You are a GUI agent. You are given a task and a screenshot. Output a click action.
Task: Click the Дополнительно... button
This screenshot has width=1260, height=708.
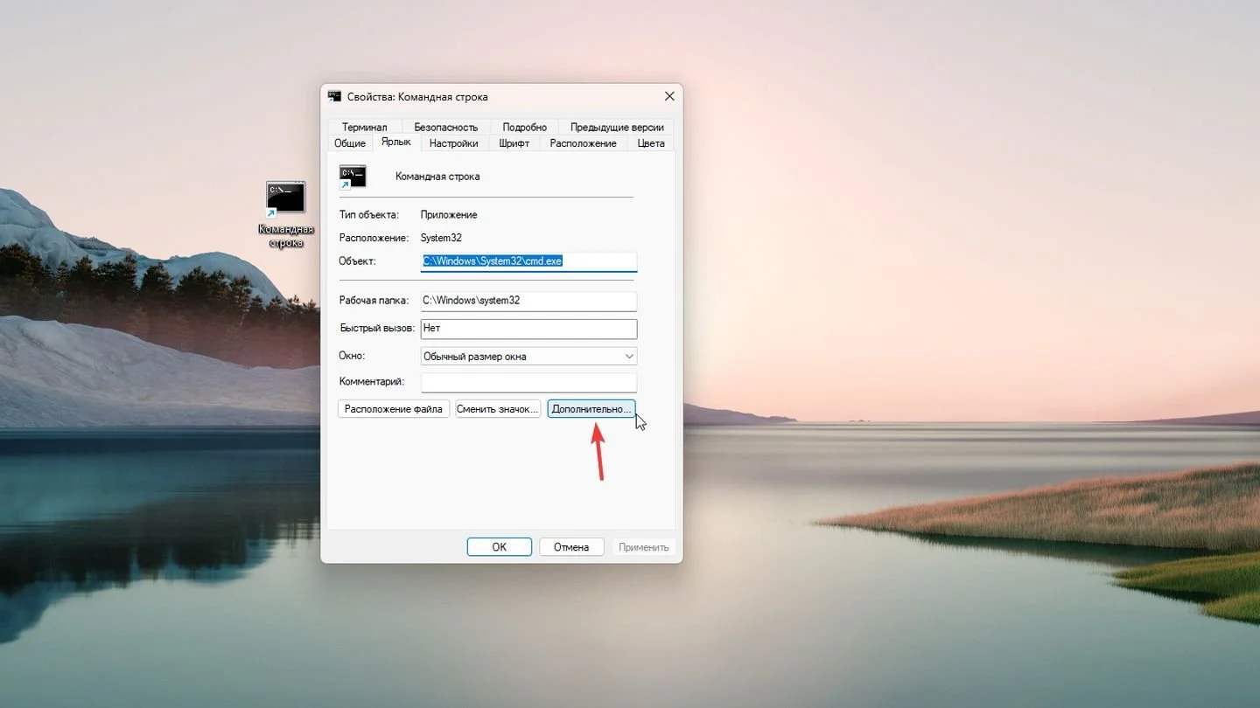click(591, 408)
